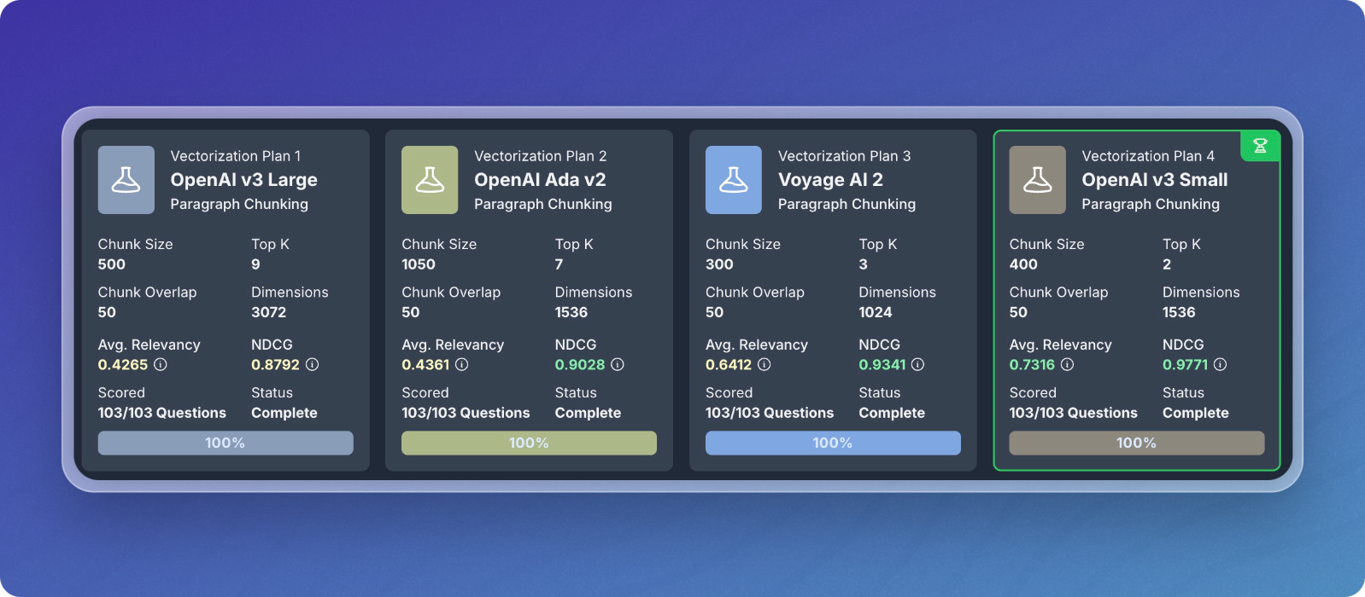Click Paragraph Chunking under OpenAI v3 Large

(x=239, y=204)
